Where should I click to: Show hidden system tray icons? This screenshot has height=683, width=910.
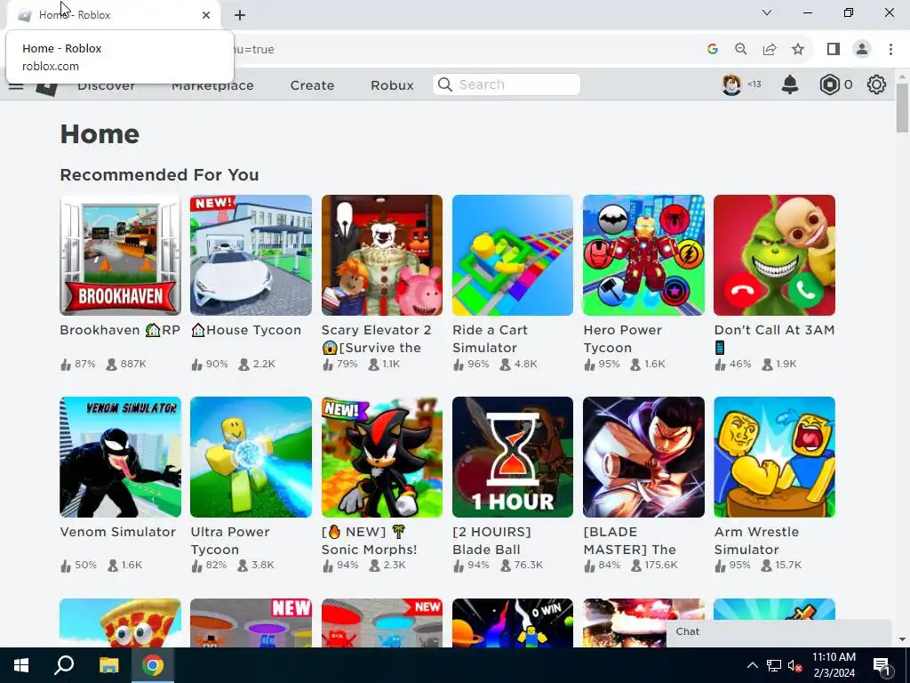pyautogui.click(x=752, y=665)
